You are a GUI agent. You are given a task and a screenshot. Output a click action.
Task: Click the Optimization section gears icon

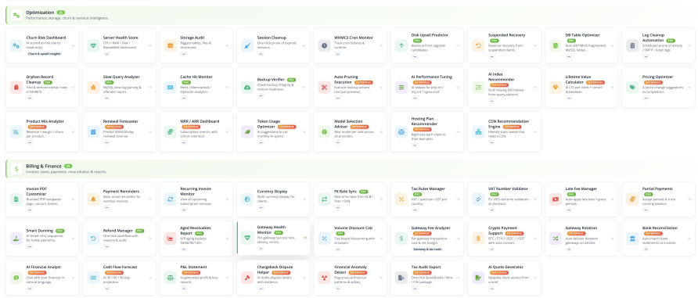16,15
